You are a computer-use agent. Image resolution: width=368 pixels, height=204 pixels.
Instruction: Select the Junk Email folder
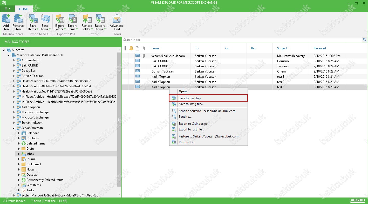pyautogui.click(x=34, y=164)
